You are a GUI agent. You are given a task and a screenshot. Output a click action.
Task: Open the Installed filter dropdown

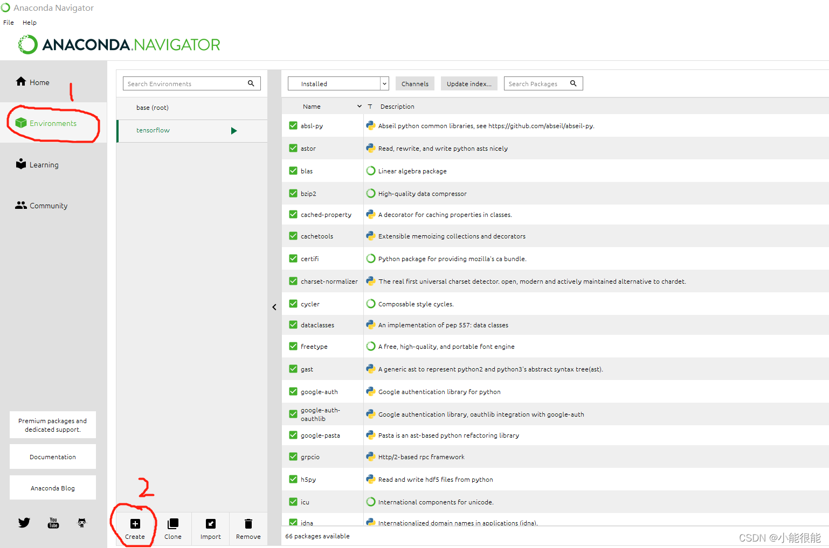(338, 83)
